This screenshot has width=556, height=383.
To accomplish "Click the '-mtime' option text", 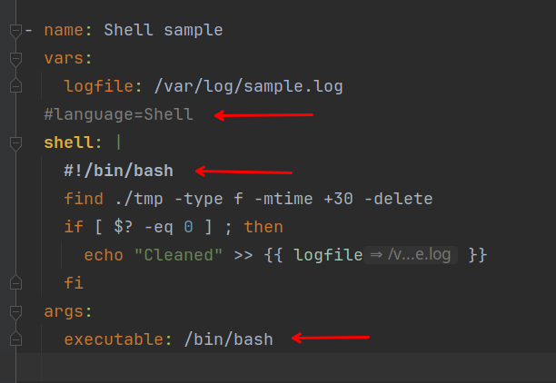I will tap(283, 199).
